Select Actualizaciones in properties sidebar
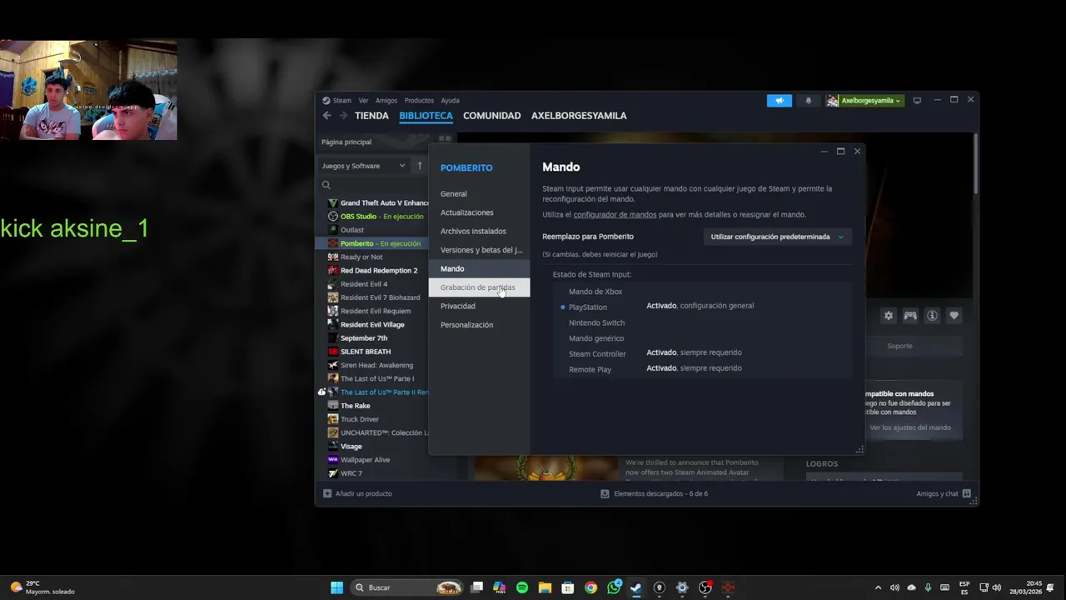 [x=479, y=212]
